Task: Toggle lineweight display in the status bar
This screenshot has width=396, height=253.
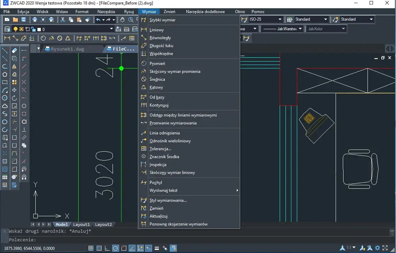Action: pyautogui.click(x=157, y=248)
